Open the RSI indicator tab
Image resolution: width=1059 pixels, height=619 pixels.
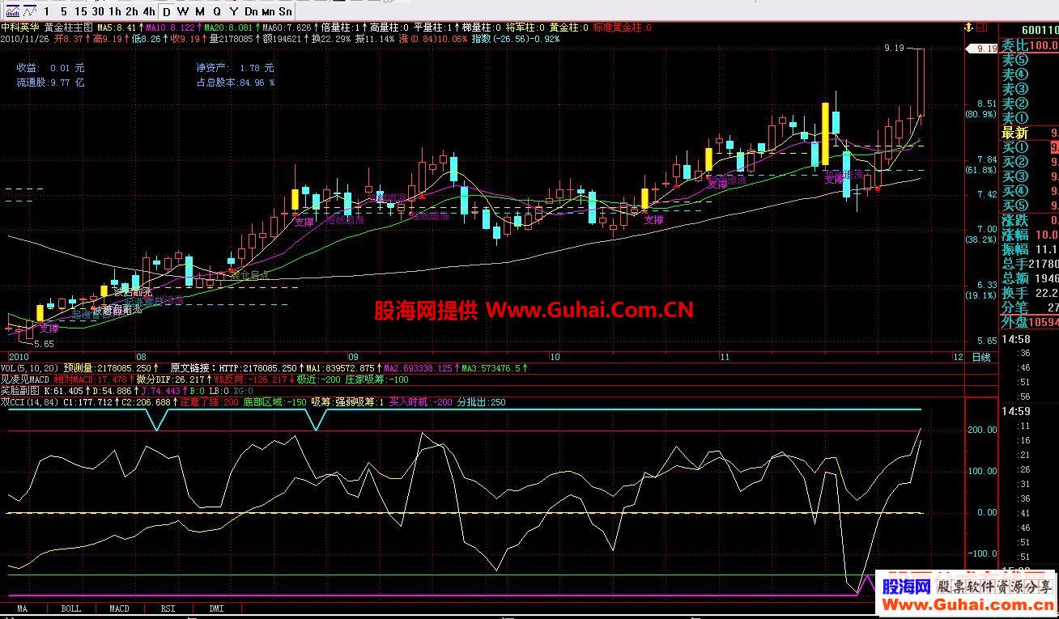(x=168, y=608)
